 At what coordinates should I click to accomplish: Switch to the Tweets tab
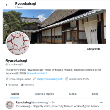tap(15, 94)
